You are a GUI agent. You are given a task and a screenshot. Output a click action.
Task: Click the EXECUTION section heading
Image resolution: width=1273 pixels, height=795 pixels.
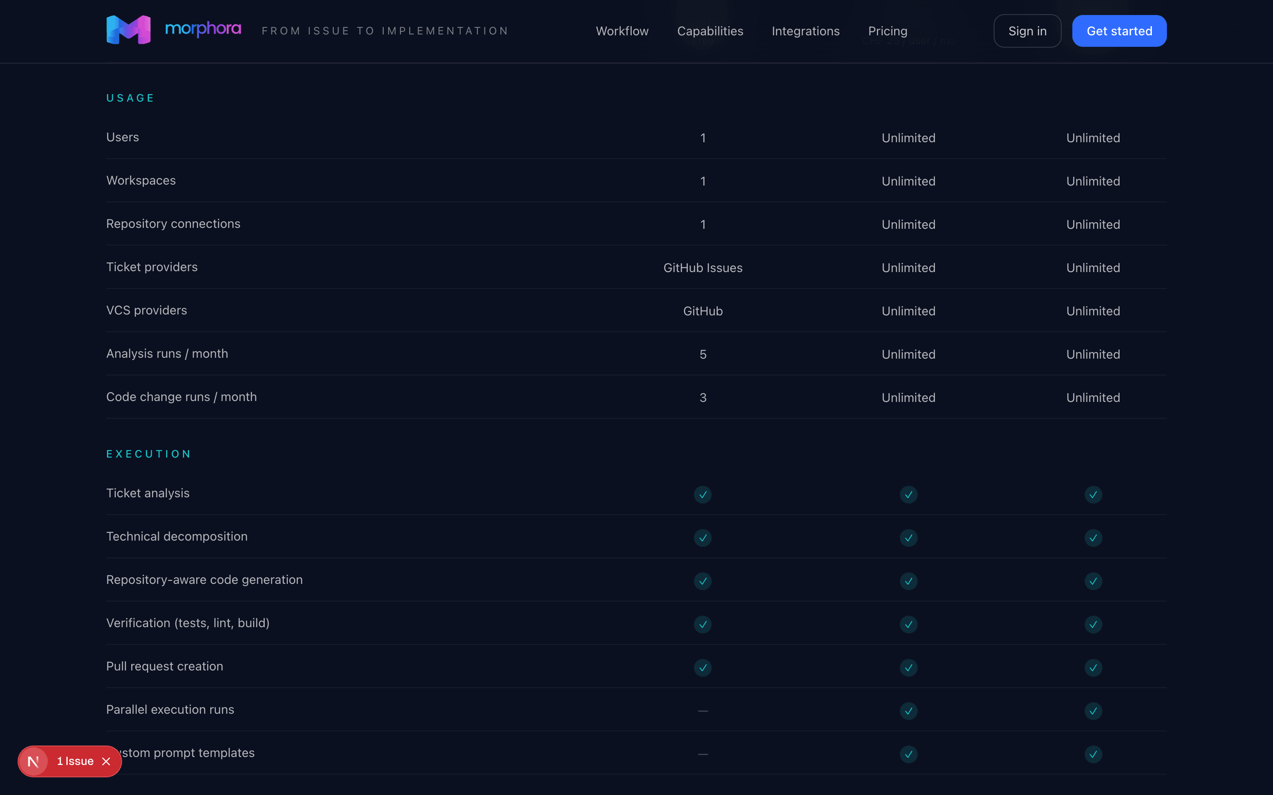tap(149, 453)
